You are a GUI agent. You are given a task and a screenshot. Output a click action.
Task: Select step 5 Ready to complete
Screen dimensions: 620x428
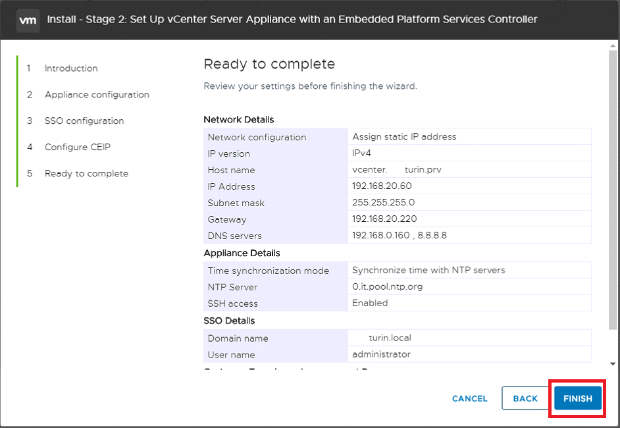(86, 173)
